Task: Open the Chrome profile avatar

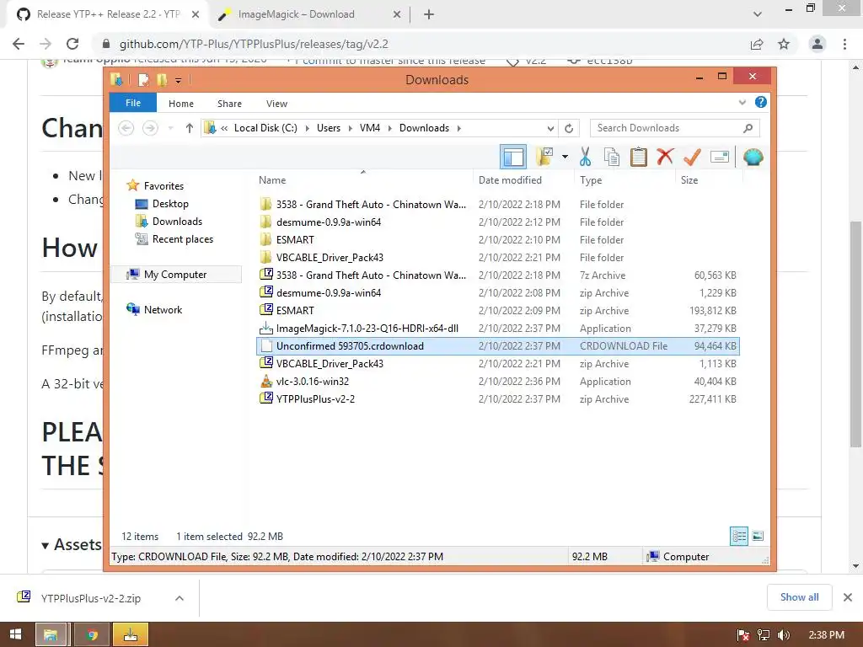Action: [817, 44]
